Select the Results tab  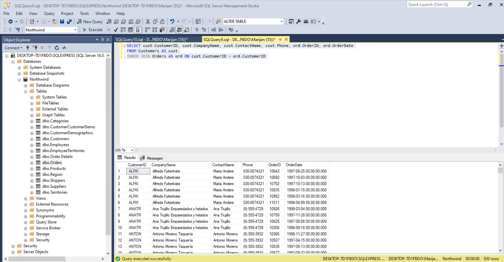[127, 158]
